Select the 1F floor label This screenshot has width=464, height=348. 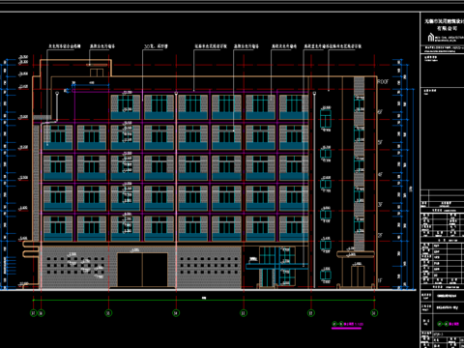click(x=380, y=280)
